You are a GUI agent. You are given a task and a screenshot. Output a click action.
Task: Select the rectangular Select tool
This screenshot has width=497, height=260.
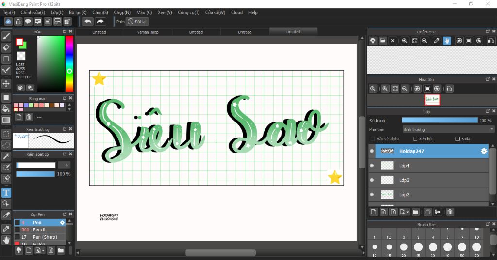click(6, 134)
